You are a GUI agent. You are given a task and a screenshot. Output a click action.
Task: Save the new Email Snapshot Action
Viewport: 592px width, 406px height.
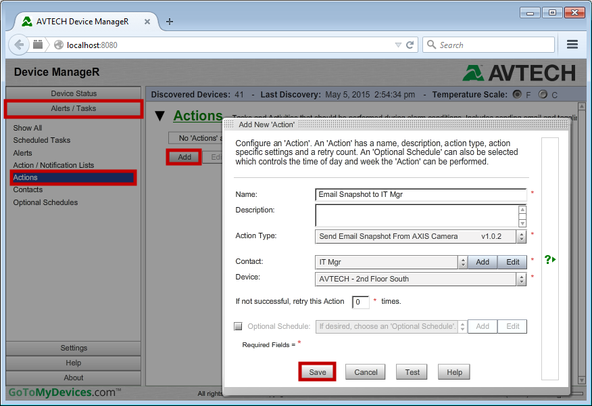[317, 371]
